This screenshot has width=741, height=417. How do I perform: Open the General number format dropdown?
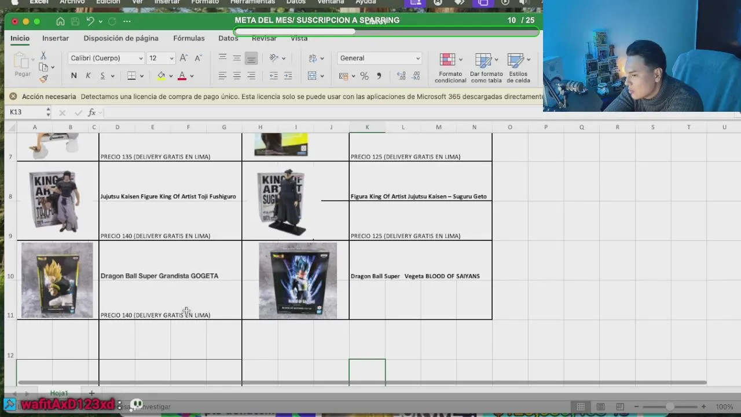(x=417, y=58)
